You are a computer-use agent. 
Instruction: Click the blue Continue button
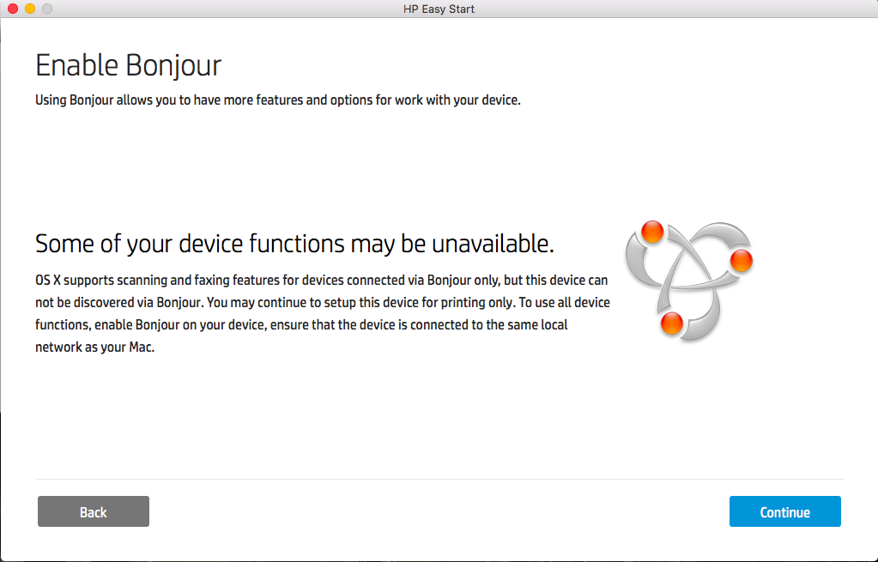pyautogui.click(x=784, y=511)
